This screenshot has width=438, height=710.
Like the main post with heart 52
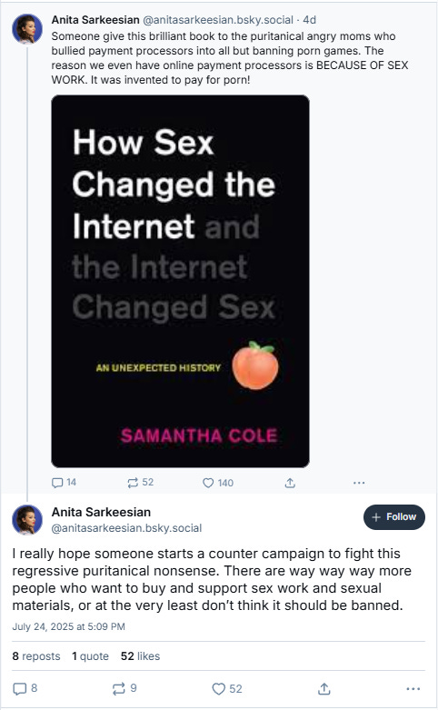(x=227, y=689)
